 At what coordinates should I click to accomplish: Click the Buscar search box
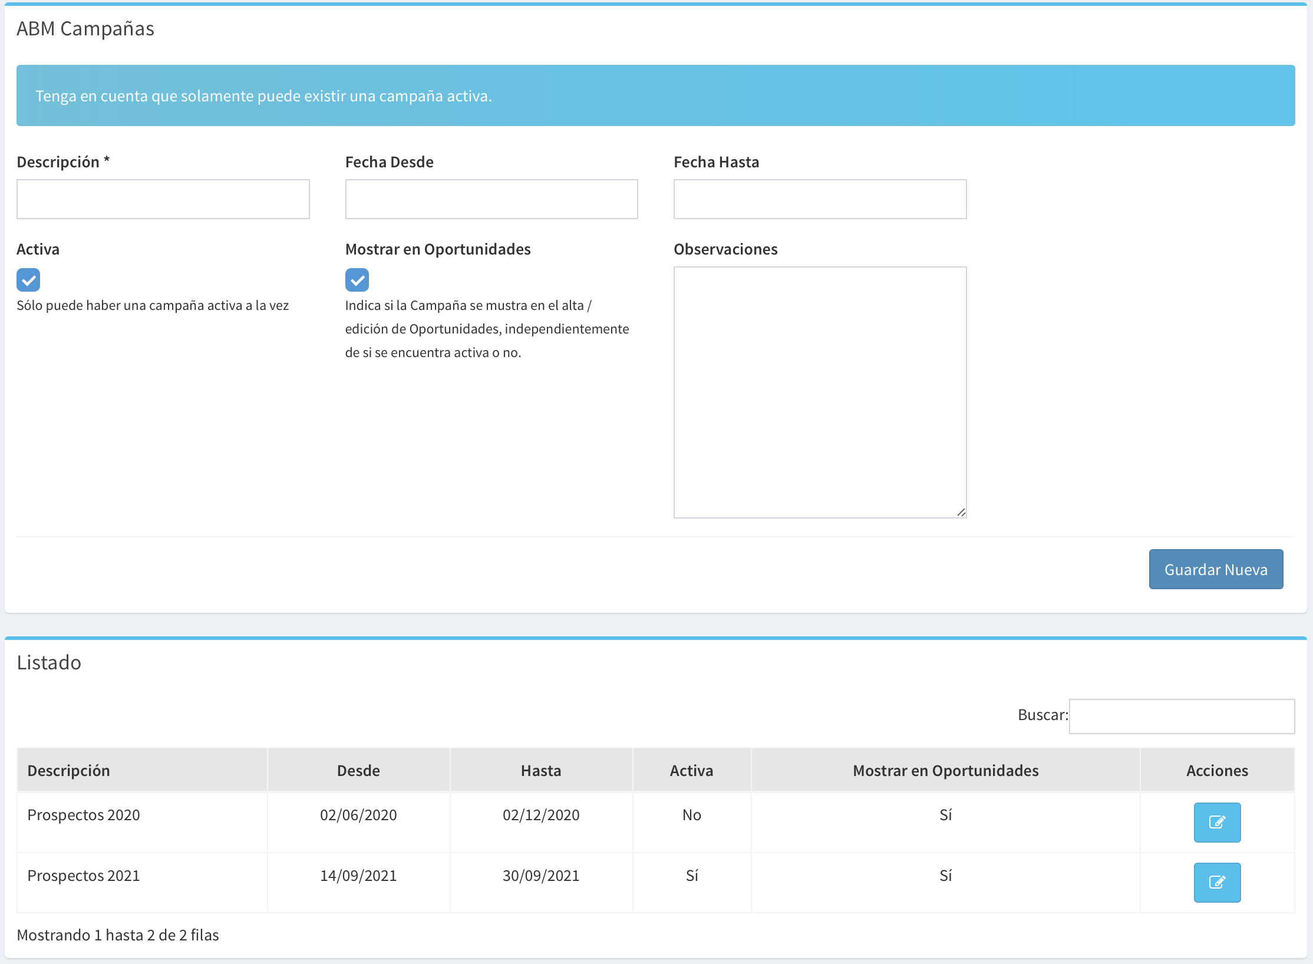pos(1182,716)
